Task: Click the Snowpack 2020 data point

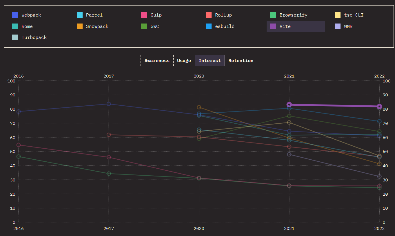Action: 199,107
